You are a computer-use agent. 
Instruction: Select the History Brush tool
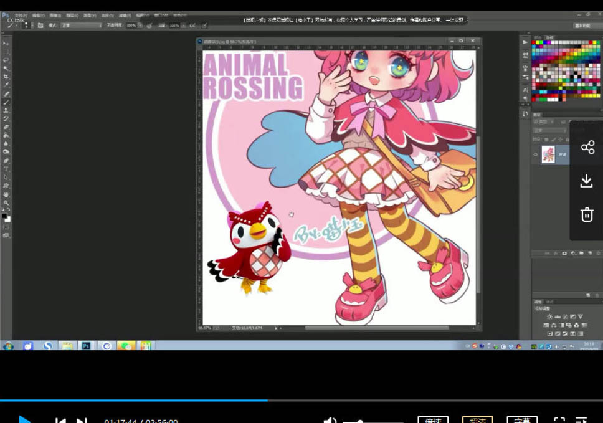tap(6, 119)
